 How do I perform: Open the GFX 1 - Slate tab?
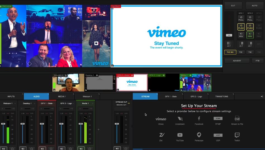[171, 97]
